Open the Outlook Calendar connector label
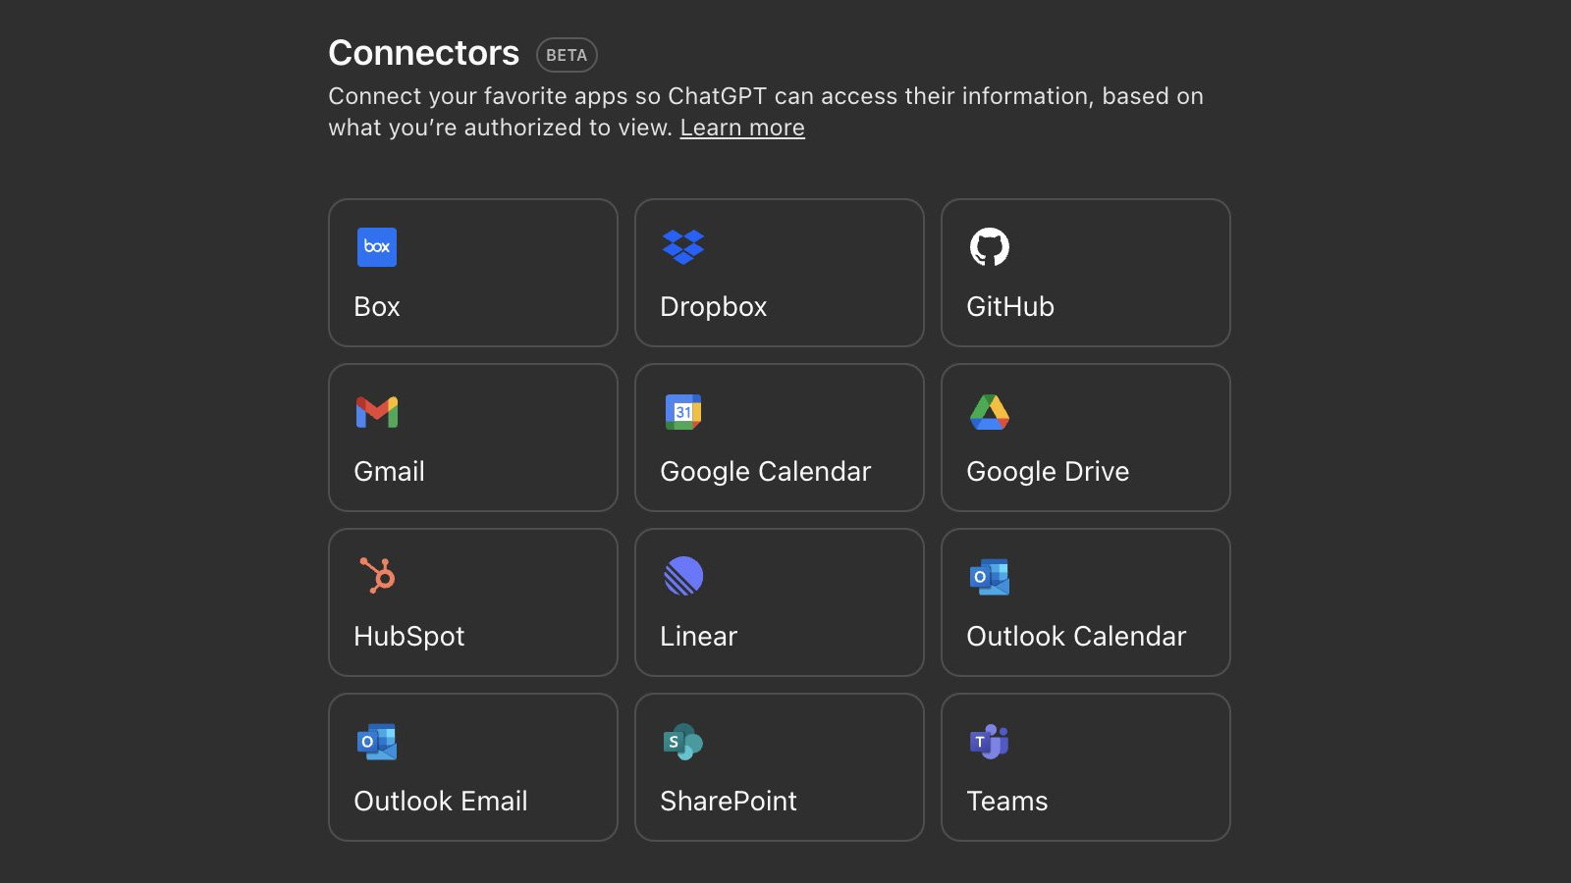 point(1076,637)
